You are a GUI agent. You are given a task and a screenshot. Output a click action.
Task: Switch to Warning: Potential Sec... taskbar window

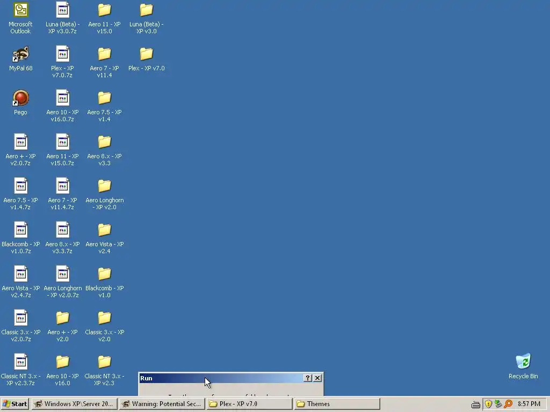coord(162,404)
